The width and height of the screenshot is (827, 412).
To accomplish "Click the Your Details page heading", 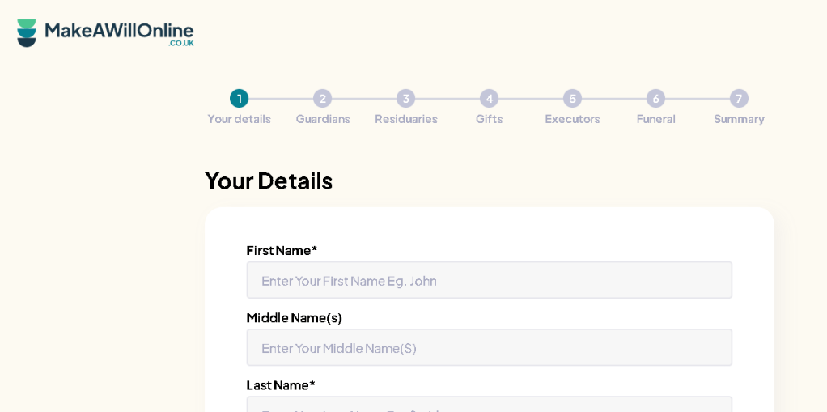I will [x=269, y=181].
